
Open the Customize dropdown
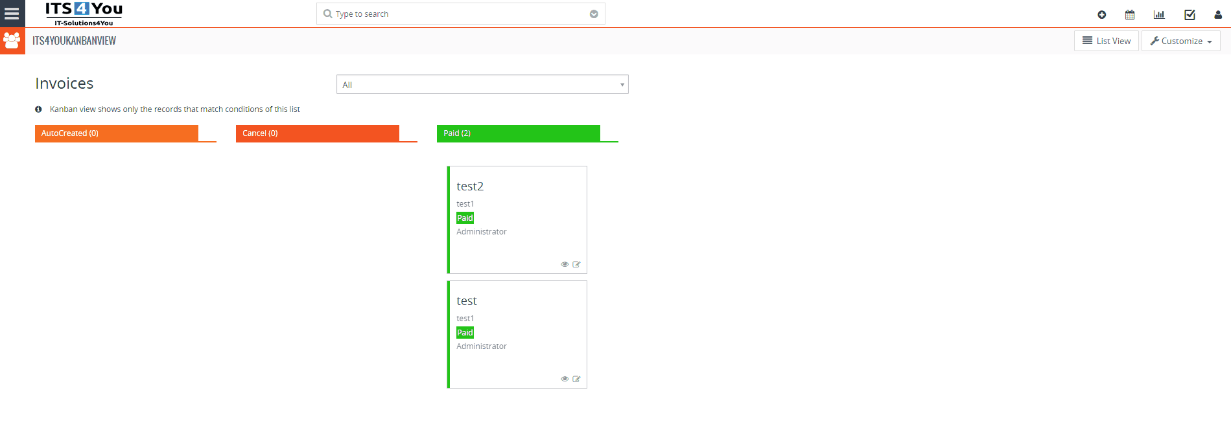(1181, 41)
